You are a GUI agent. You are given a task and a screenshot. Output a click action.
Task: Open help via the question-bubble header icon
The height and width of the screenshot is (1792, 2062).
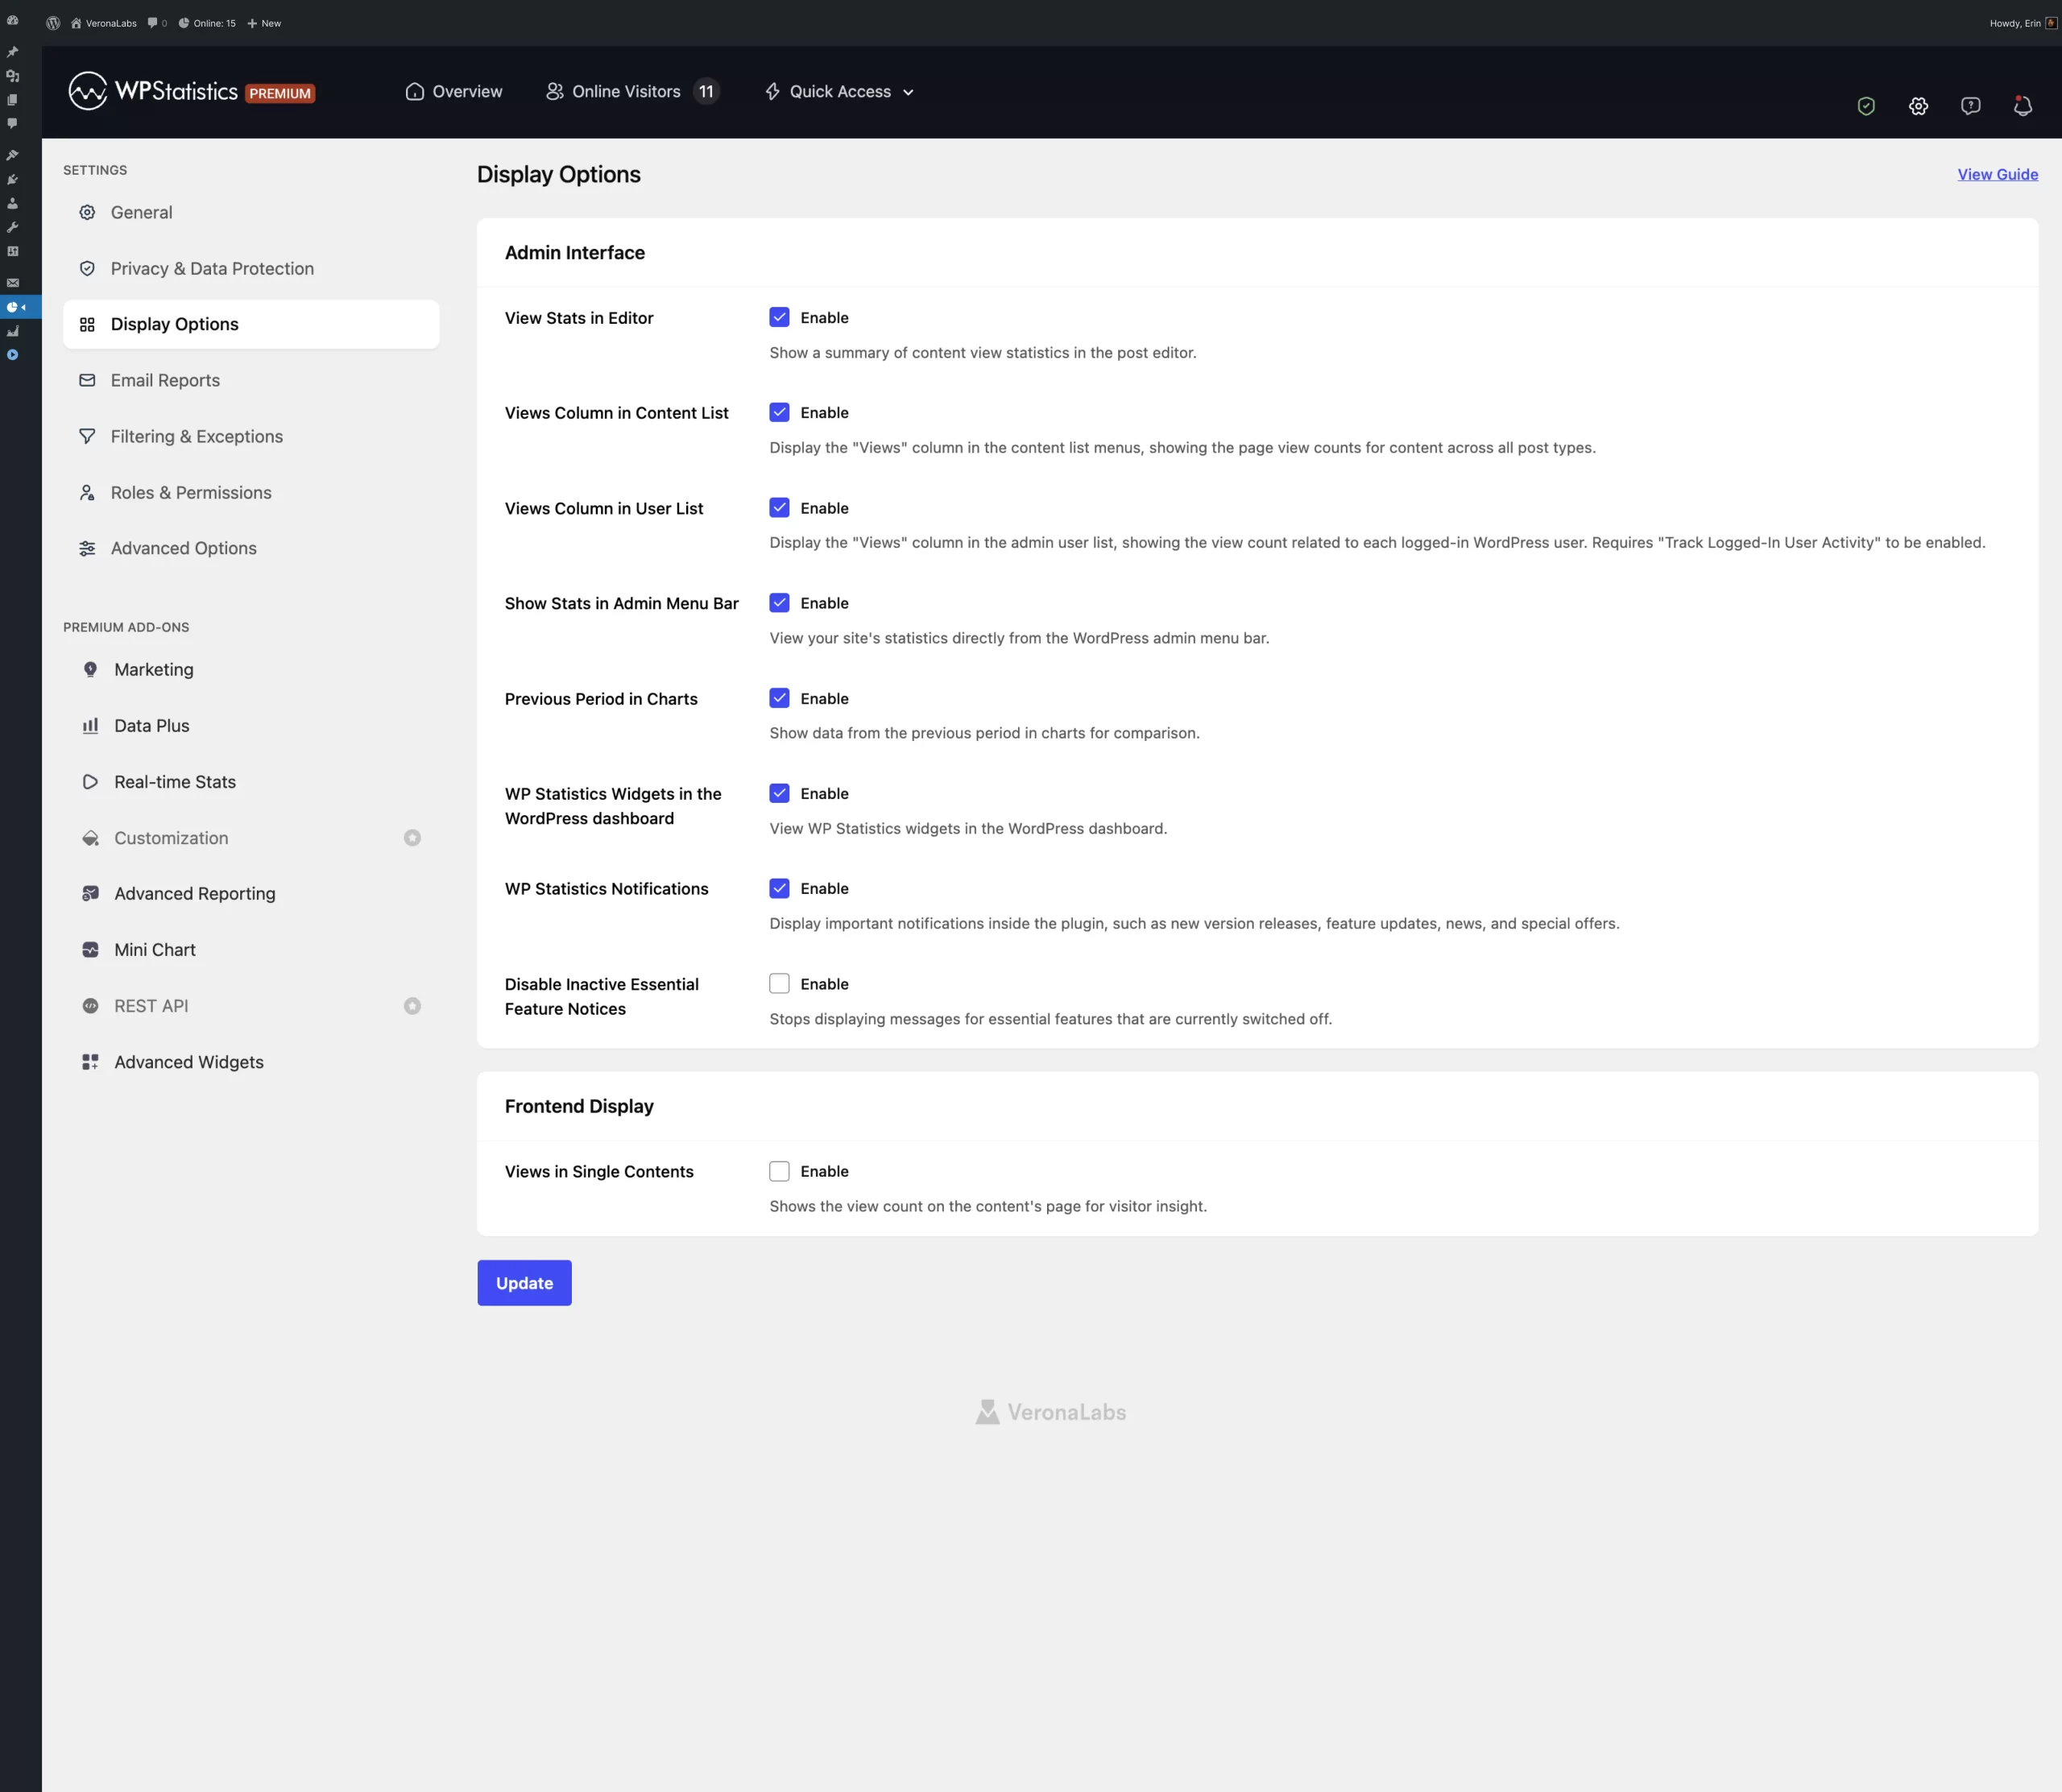coord(1971,106)
